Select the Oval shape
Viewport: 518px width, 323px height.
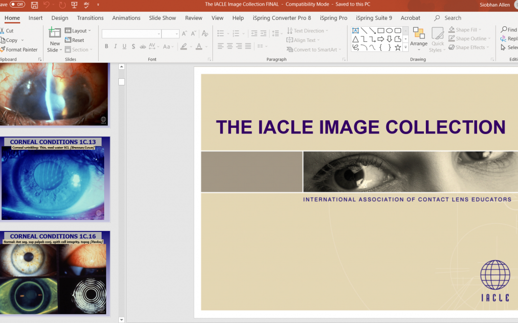(x=390, y=31)
